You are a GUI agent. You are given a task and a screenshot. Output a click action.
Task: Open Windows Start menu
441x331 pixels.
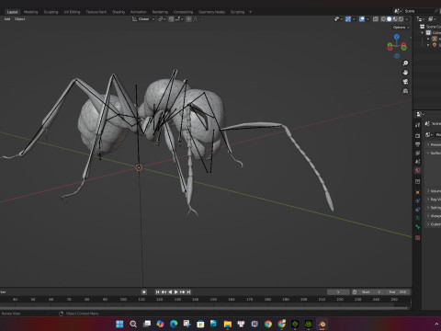point(119,324)
